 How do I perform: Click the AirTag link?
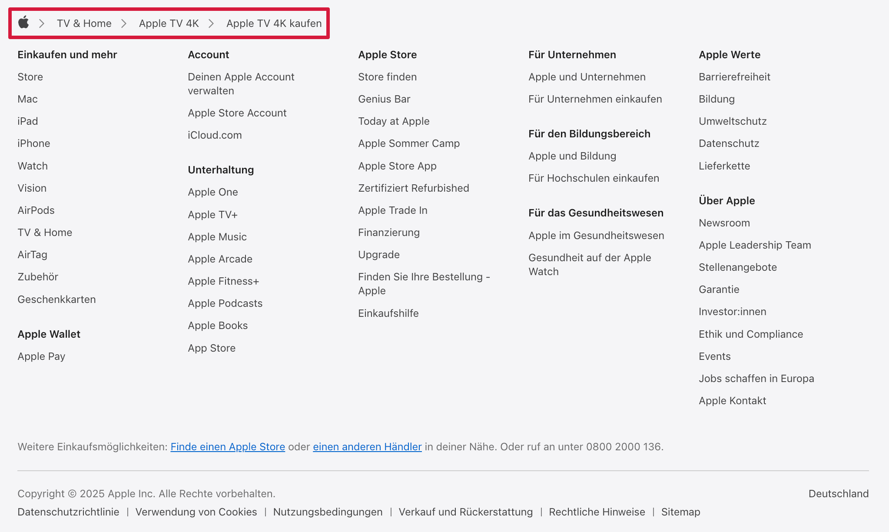tap(33, 255)
